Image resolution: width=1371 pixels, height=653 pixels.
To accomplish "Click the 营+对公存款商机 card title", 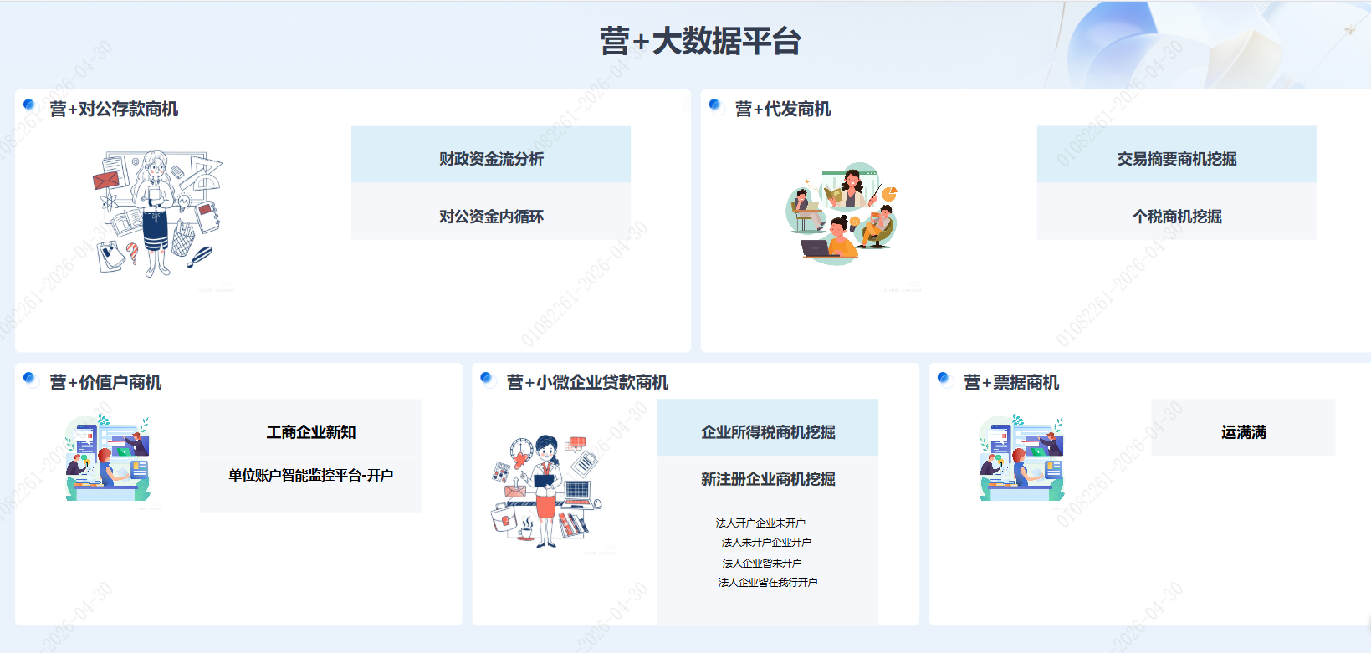I will pyautogui.click(x=114, y=110).
